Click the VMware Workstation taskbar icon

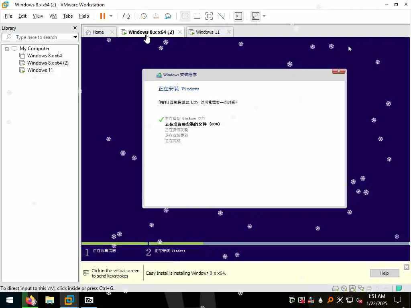[x=69, y=300]
